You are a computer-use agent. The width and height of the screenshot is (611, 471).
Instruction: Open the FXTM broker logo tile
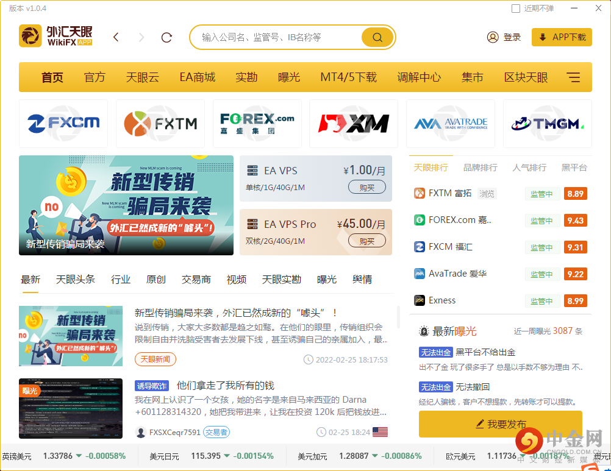coord(160,124)
